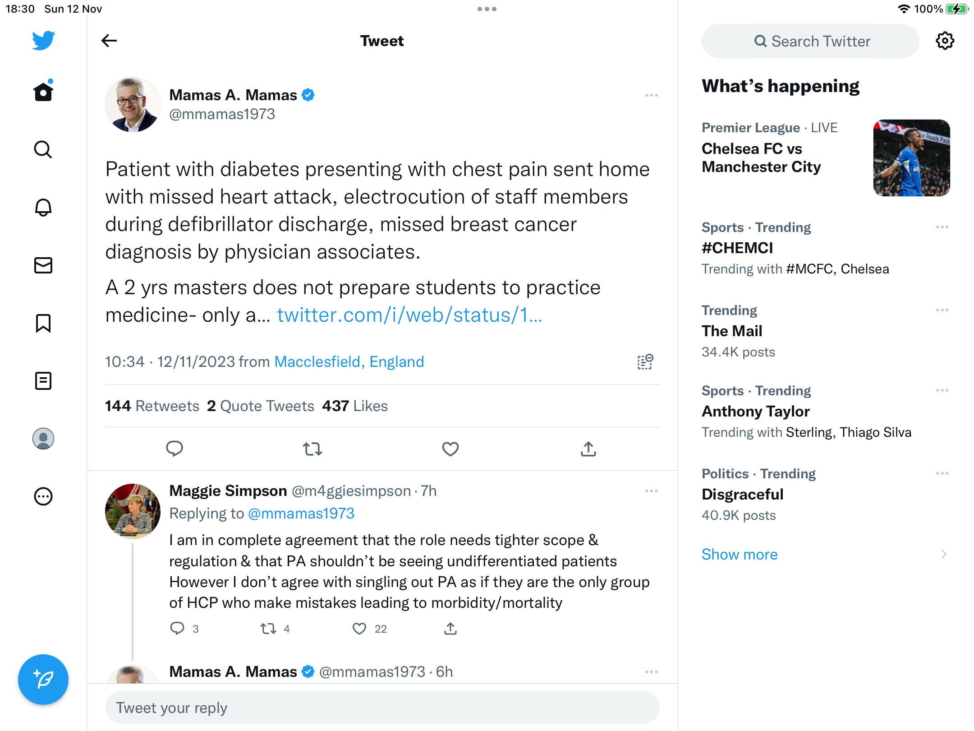The width and height of the screenshot is (974, 731).
Task: Open Lists icon in sidebar
Action: 43,381
